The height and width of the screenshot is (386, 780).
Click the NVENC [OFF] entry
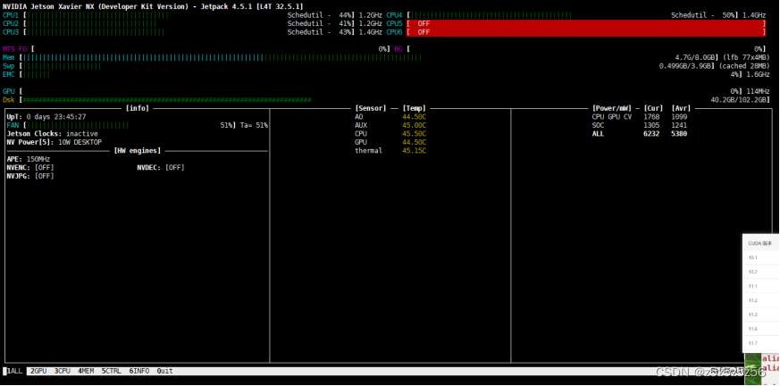pos(30,168)
